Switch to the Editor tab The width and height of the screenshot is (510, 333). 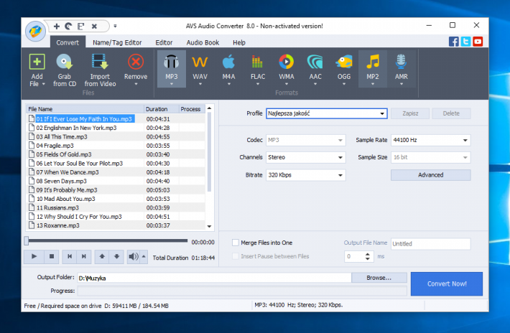point(164,42)
